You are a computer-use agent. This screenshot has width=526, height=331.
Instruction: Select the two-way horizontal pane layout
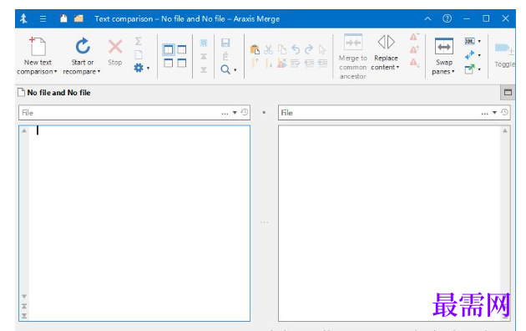point(169,64)
